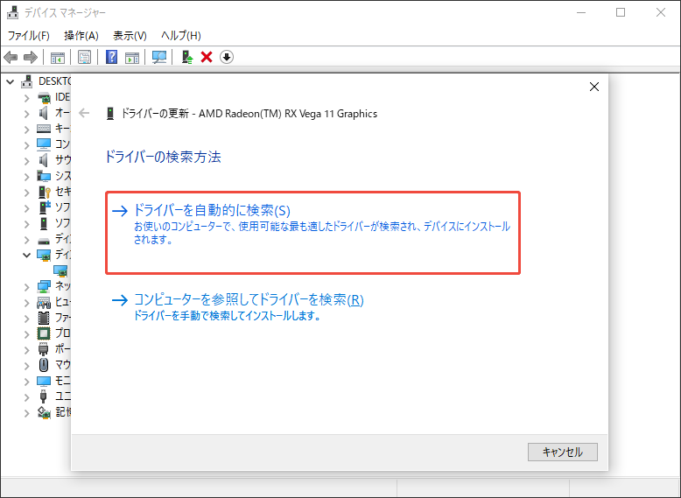681x498 pixels.
Task: Click the update driver green arrow icon
Action: pos(187,57)
